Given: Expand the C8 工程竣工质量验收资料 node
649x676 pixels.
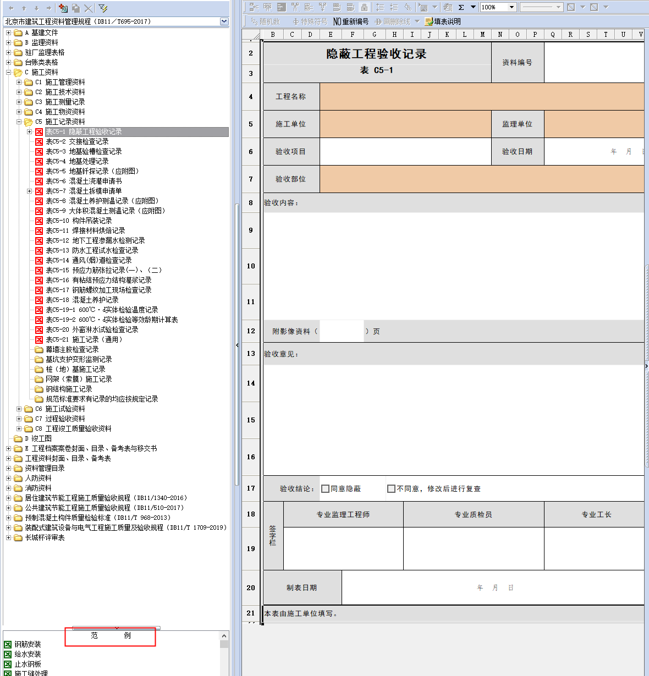Looking at the screenshot, I should 19,429.
